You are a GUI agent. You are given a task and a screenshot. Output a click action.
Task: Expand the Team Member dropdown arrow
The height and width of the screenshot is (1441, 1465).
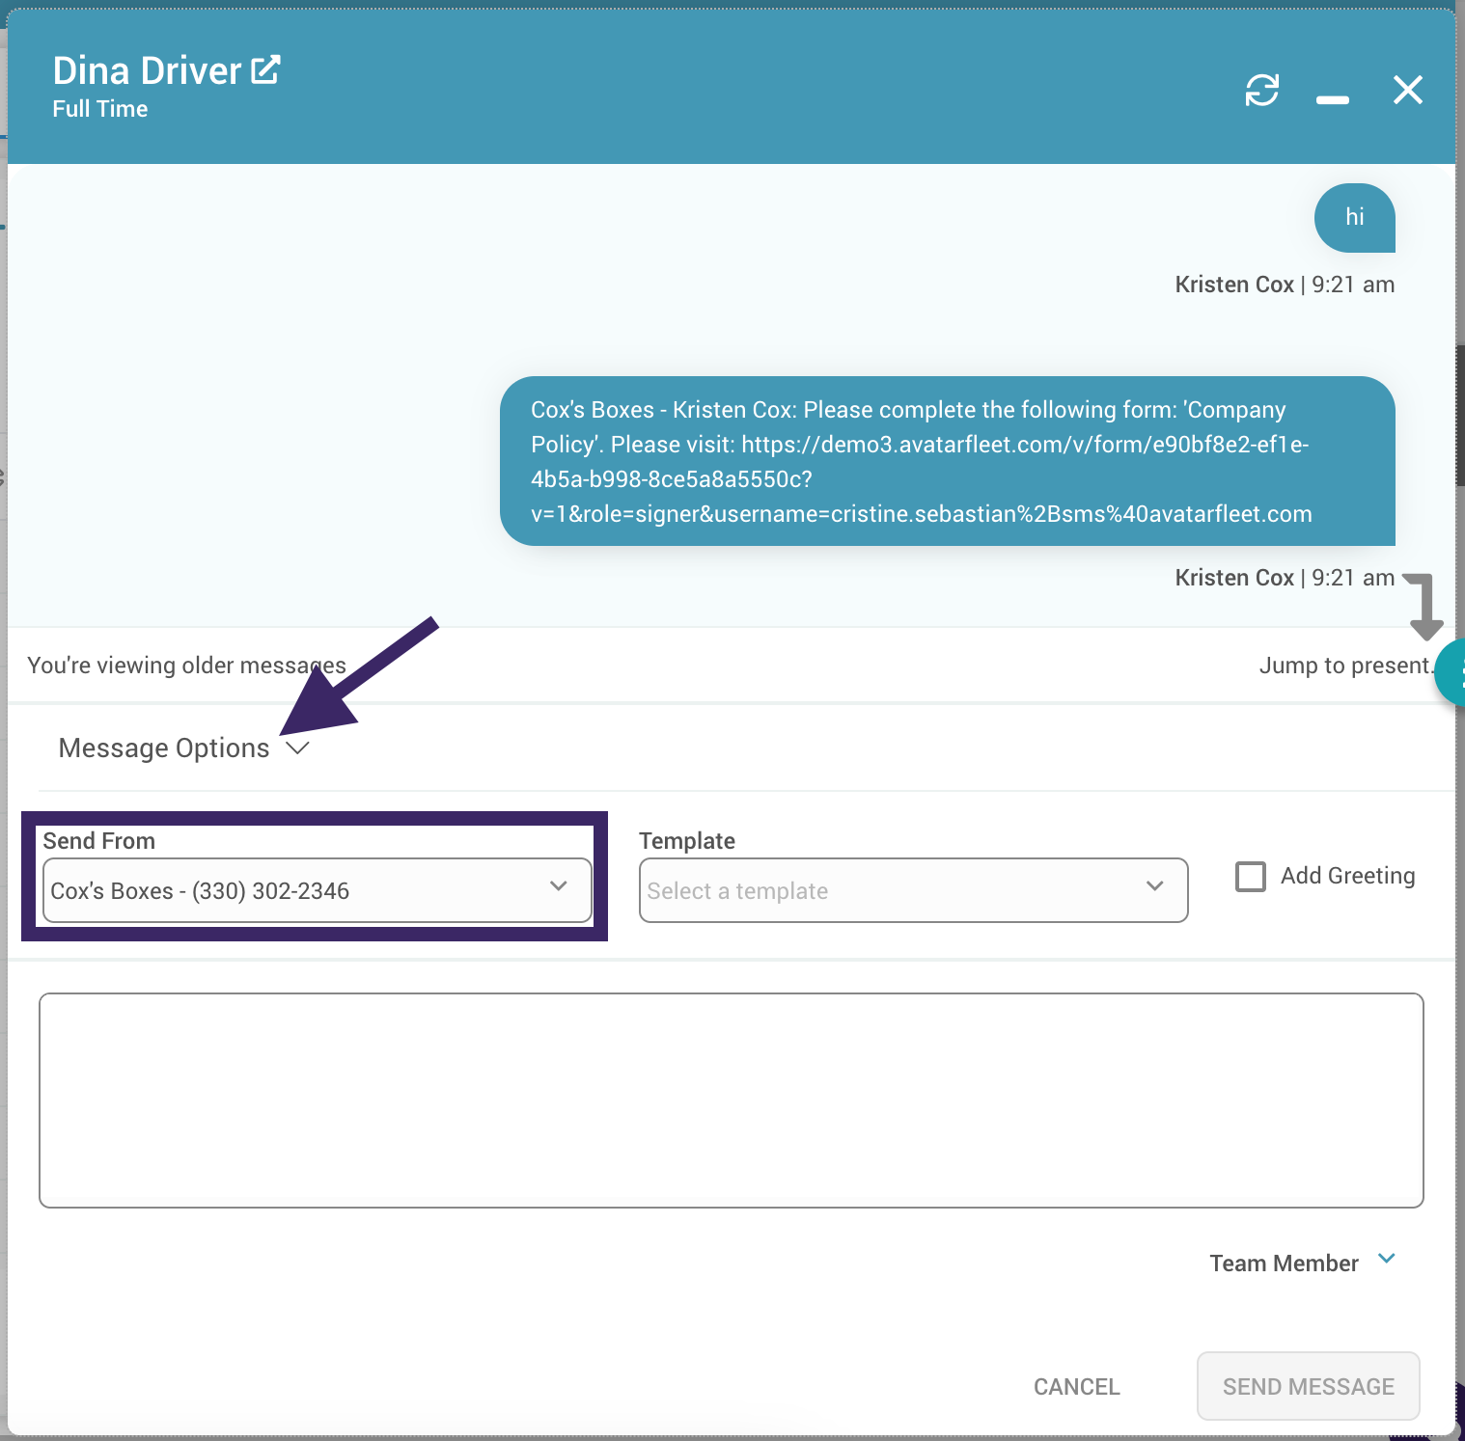click(1387, 1259)
